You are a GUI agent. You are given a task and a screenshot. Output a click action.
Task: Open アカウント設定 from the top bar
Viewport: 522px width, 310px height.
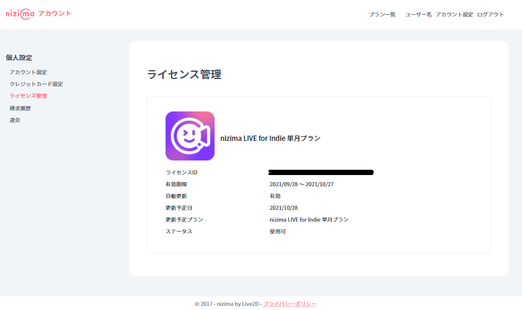coord(454,14)
